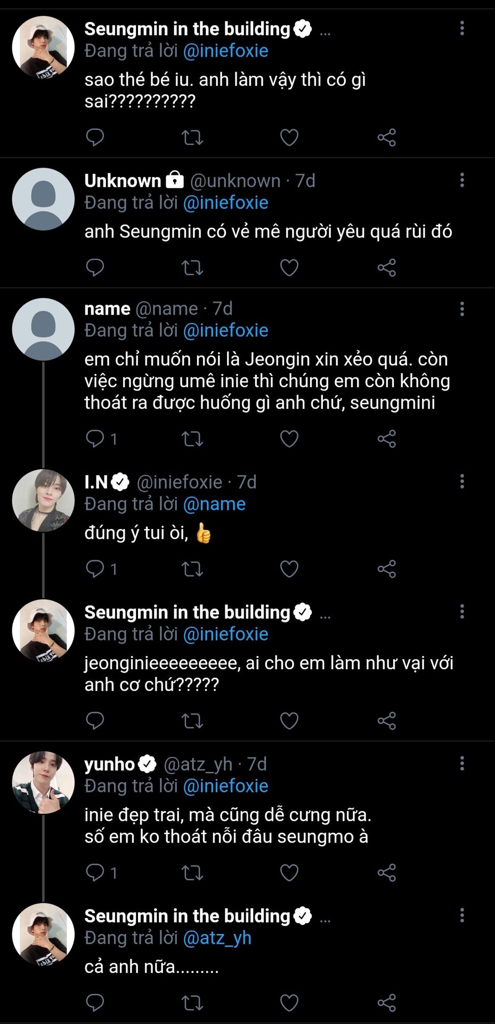Open more options menu on I.N's tweet
495x1024 pixels.
tap(462, 482)
